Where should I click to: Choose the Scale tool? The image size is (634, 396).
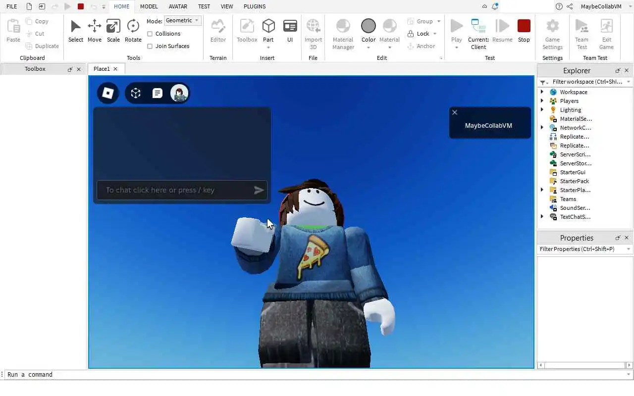pyautogui.click(x=113, y=31)
